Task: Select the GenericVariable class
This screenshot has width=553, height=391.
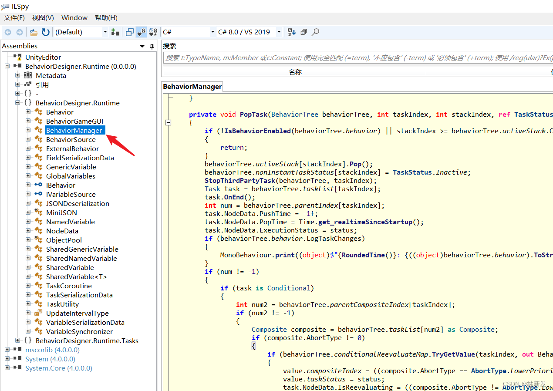Action: click(x=71, y=167)
